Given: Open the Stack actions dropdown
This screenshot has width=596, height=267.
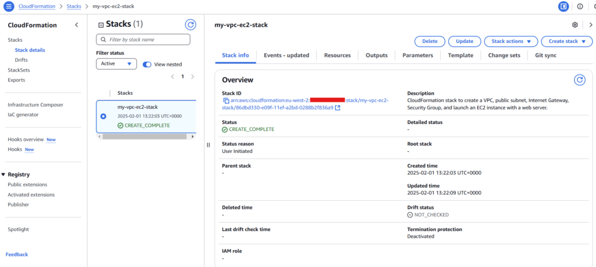Looking at the screenshot, I should [x=511, y=41].
